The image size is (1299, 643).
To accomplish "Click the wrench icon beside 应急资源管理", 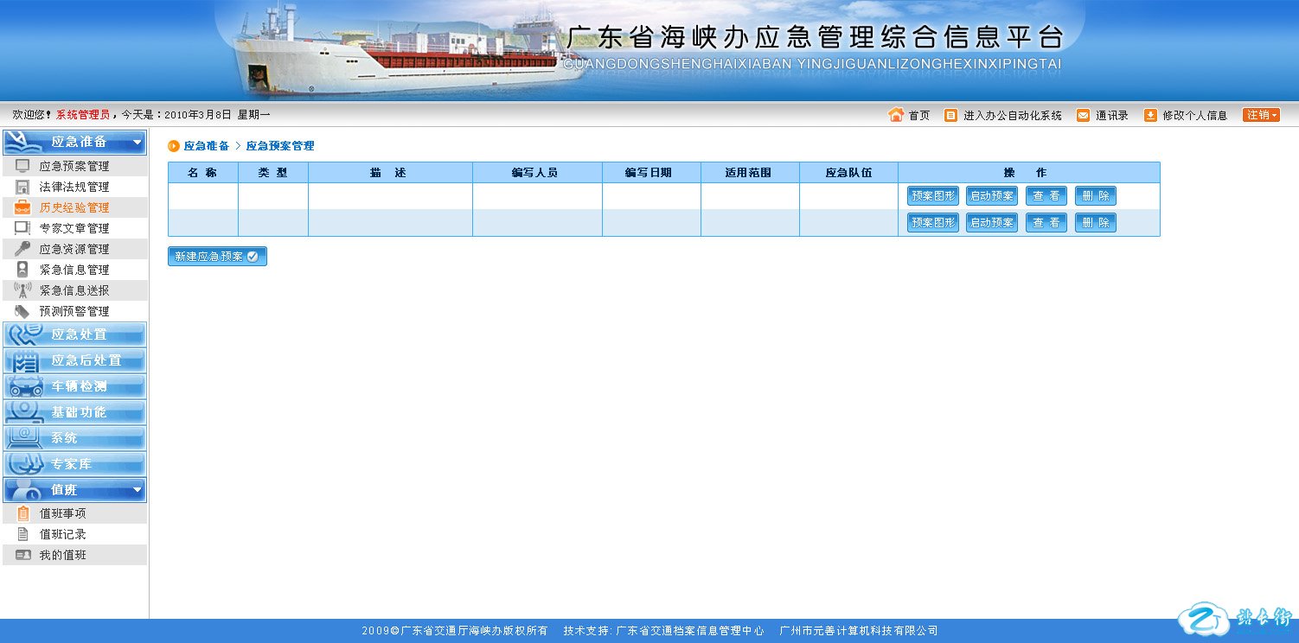I will [x=22, y=249].
